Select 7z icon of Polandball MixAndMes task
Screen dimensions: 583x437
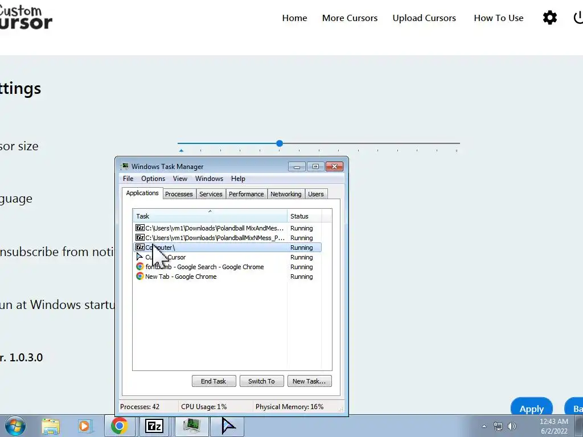(x=140, y=228)
